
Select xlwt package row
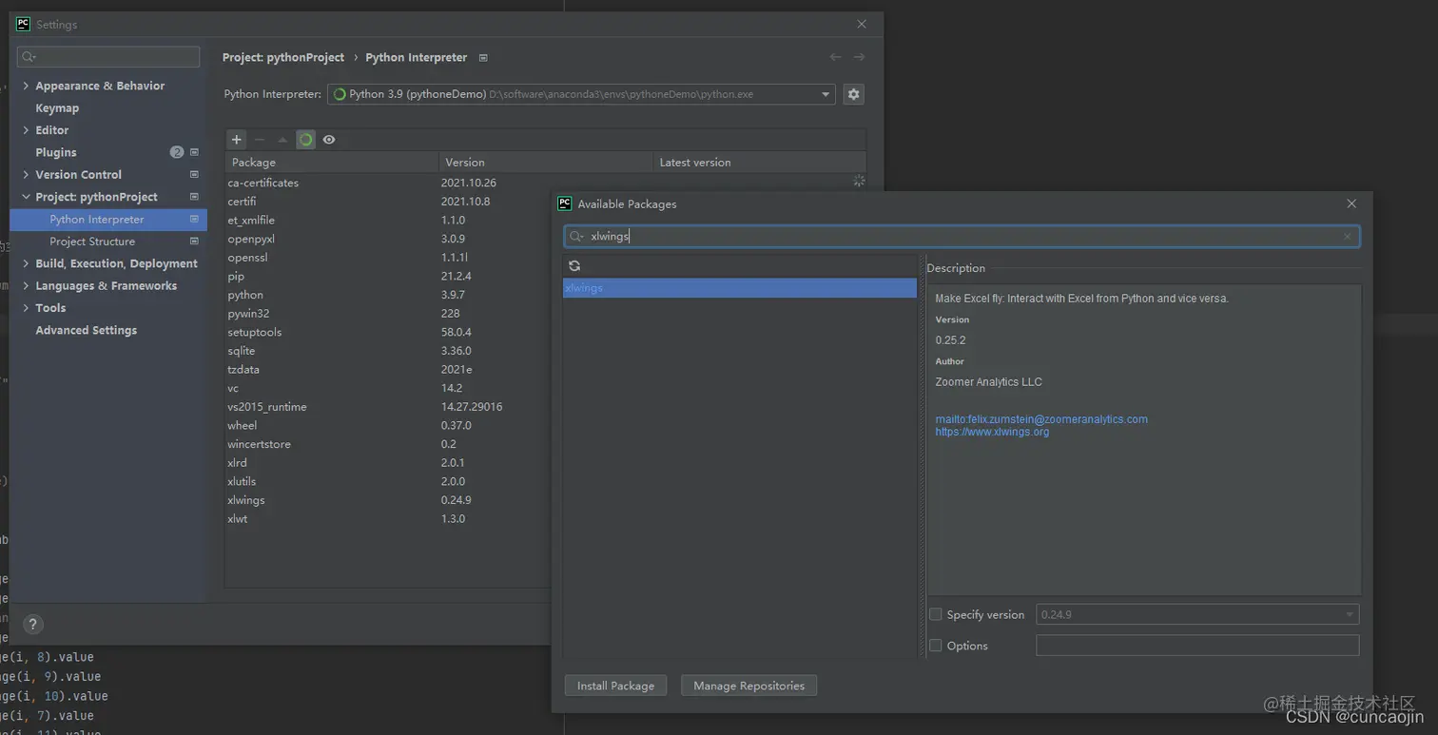[x=388, y=519]
